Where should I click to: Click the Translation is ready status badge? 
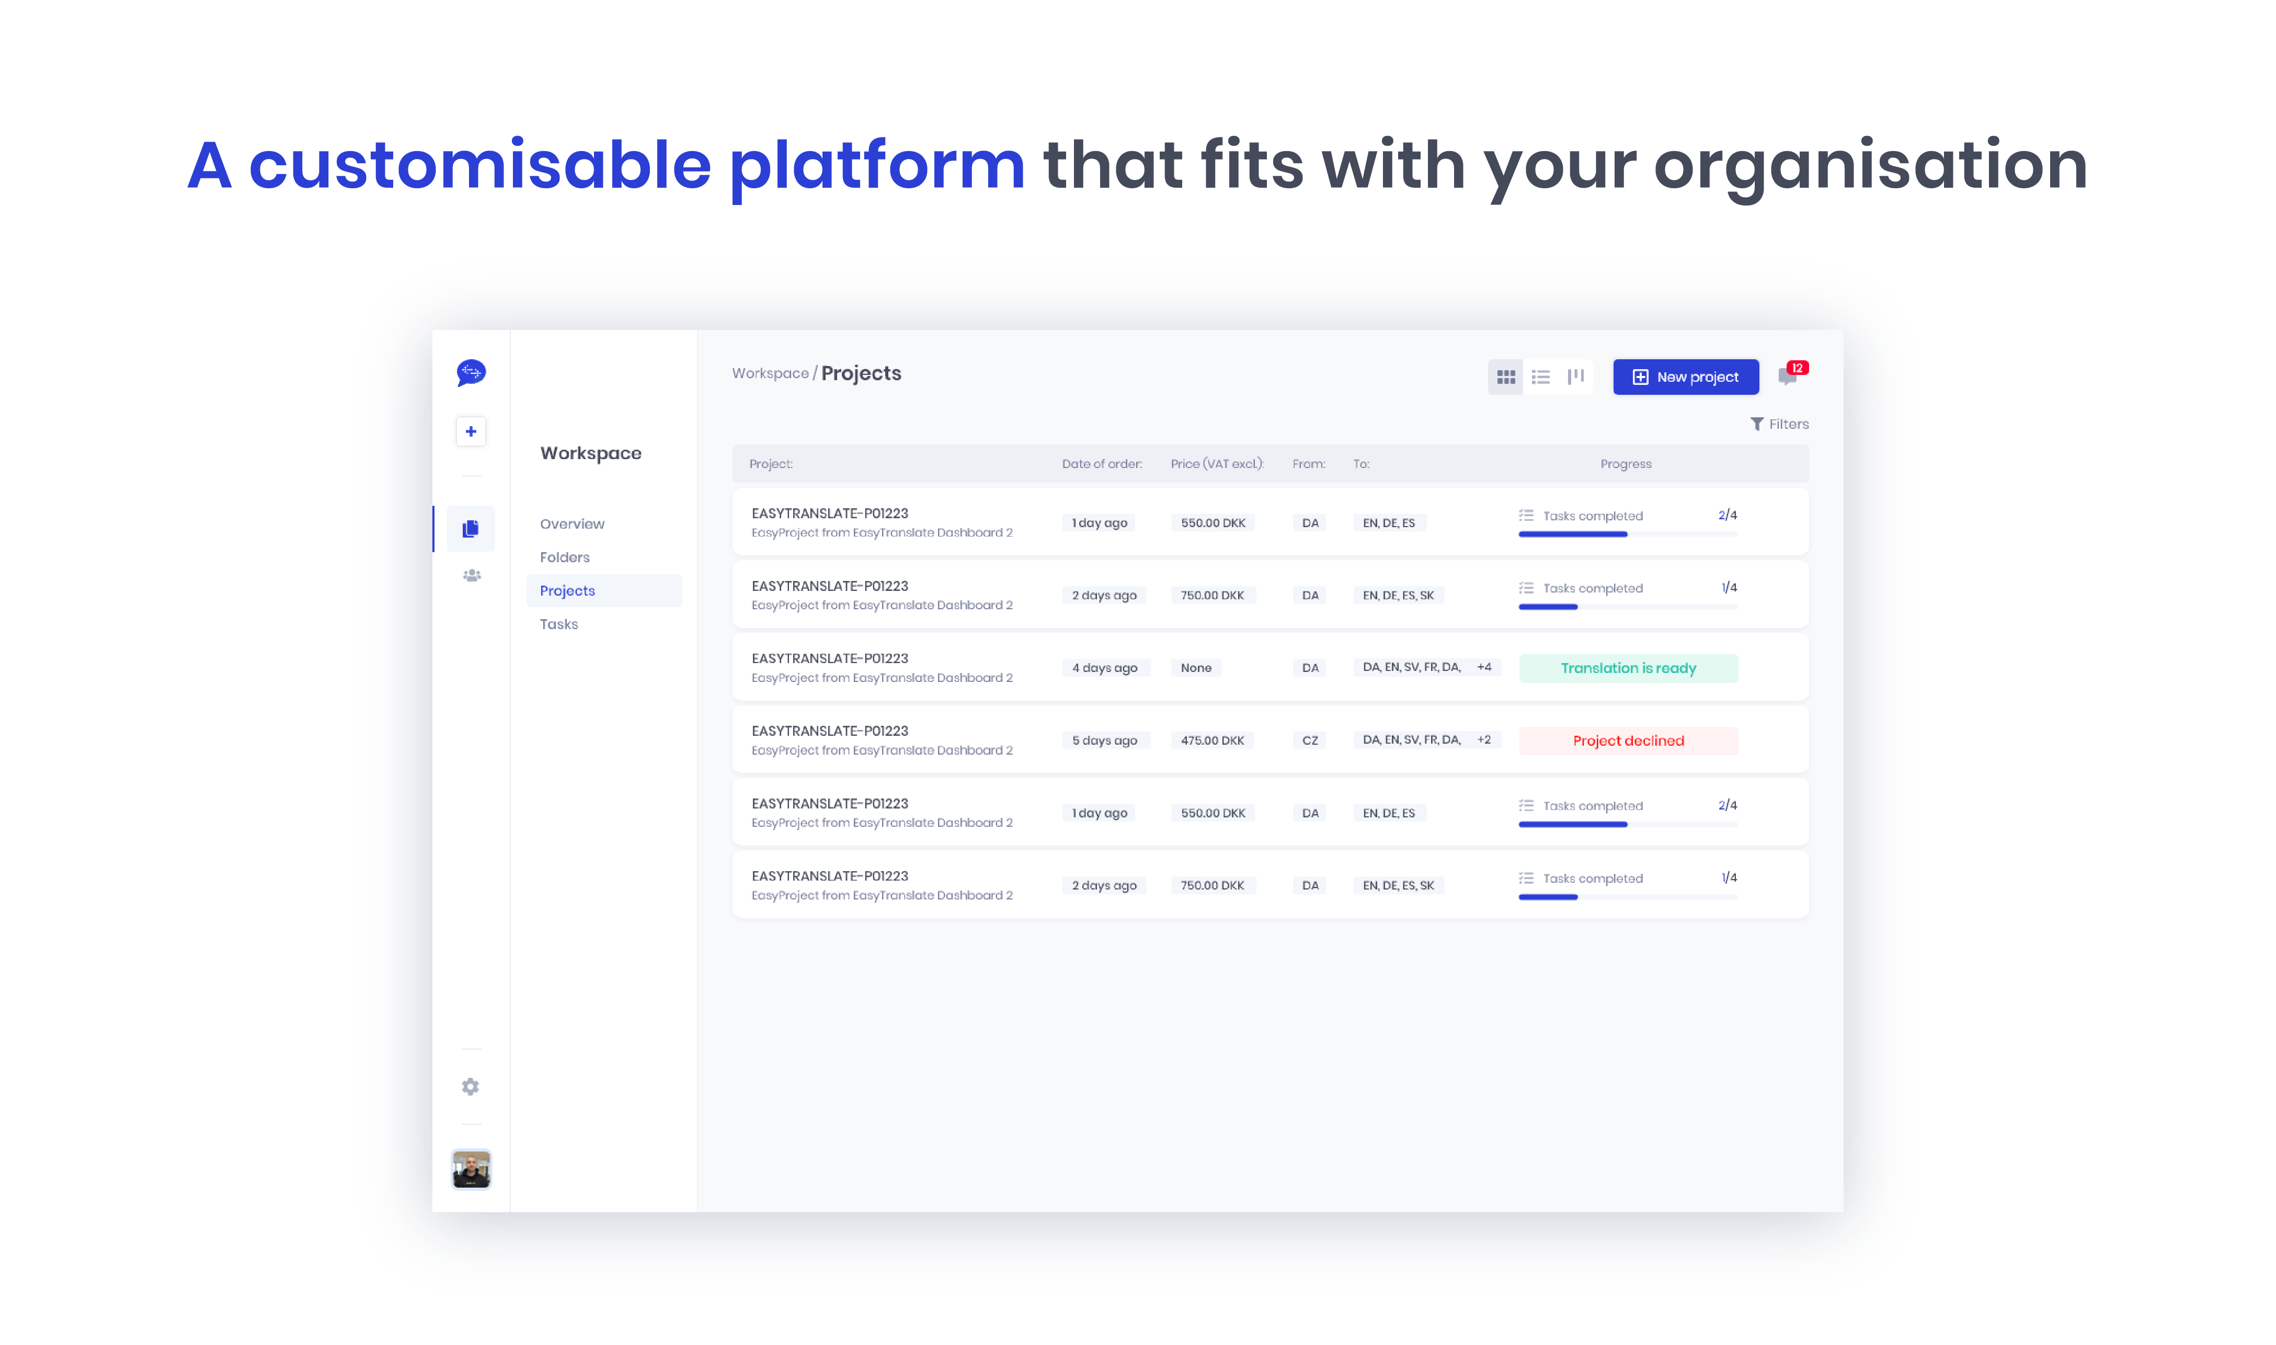click(x=1628, y=668)
